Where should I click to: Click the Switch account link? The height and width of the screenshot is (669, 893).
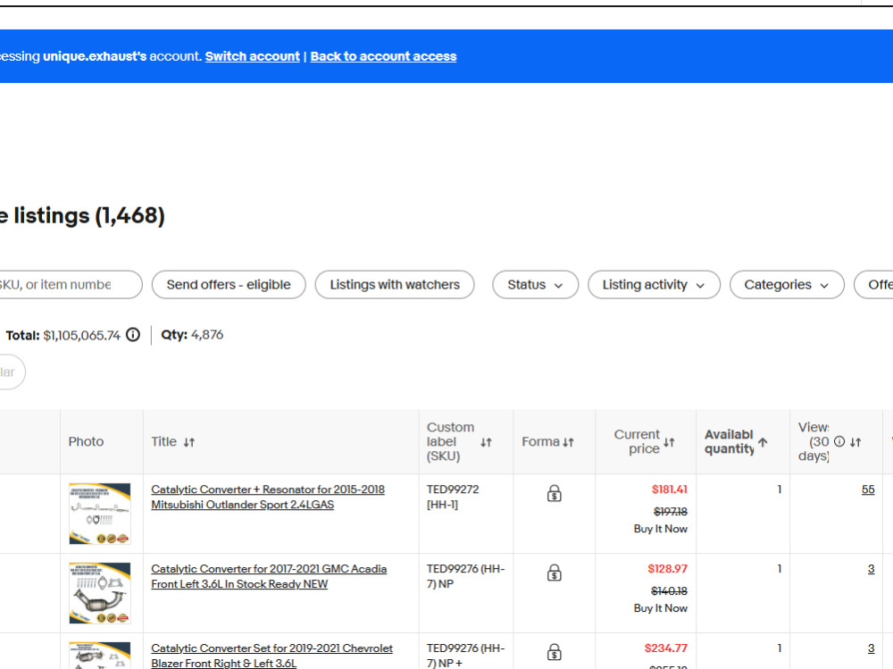click(x=253, y=56)
